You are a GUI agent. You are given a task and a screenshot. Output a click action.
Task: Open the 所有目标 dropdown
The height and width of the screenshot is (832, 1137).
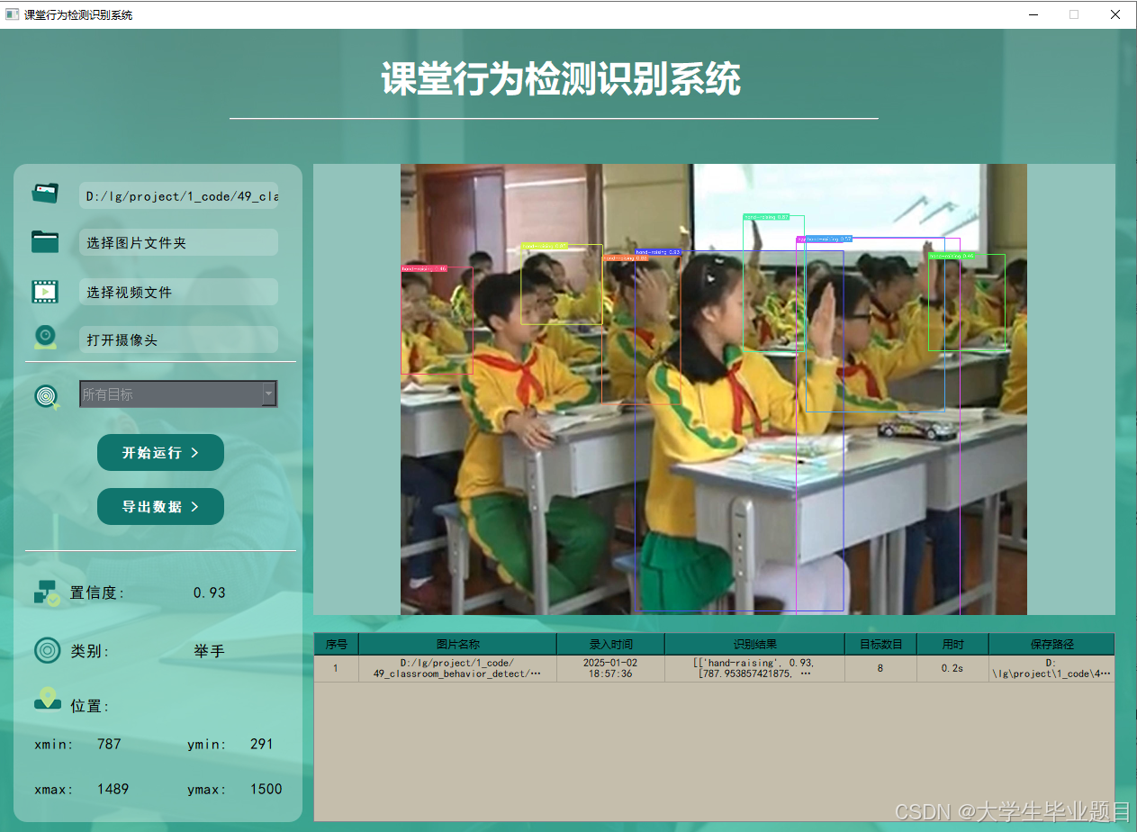178,393
